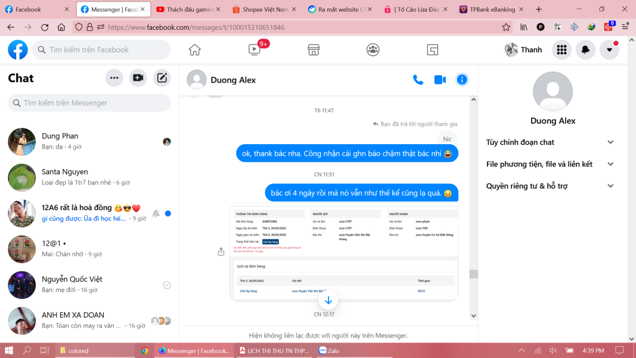Open the Facebook notifications bell
636x358 pixels.
click(585, 50)
